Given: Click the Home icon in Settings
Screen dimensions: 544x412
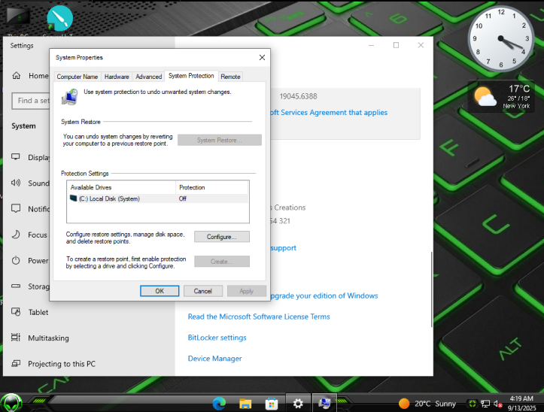Looking at the screenshot, I should click(x=17, y=76).
